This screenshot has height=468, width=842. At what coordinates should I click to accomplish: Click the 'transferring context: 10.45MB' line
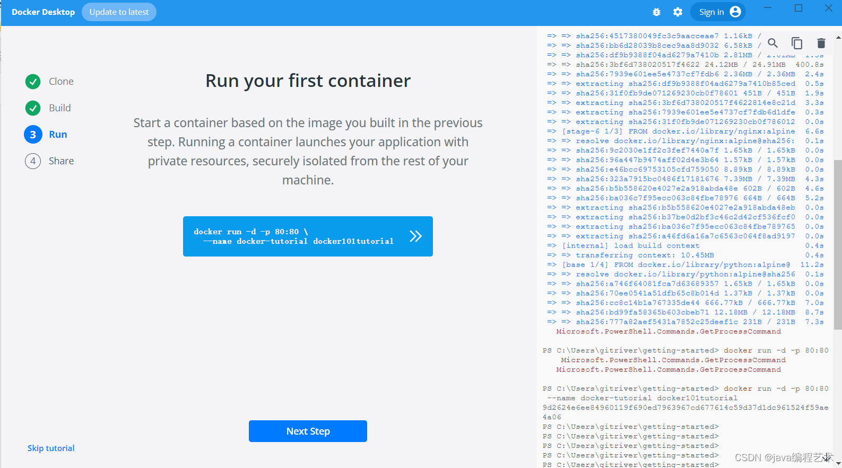click(685, 255)
